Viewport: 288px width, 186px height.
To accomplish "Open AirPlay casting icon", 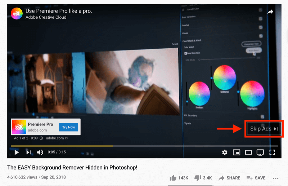I will point(260,152).
